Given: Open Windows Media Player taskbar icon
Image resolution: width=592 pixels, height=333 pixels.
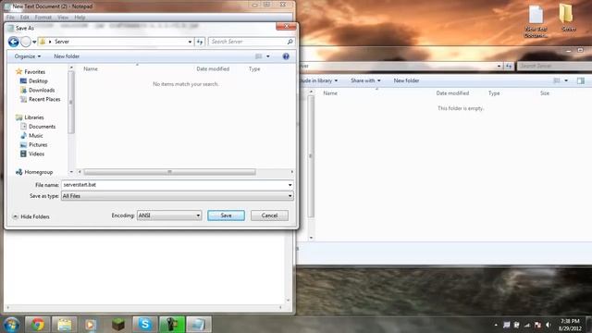Looking at the screenshot, I should pos(91,325).
